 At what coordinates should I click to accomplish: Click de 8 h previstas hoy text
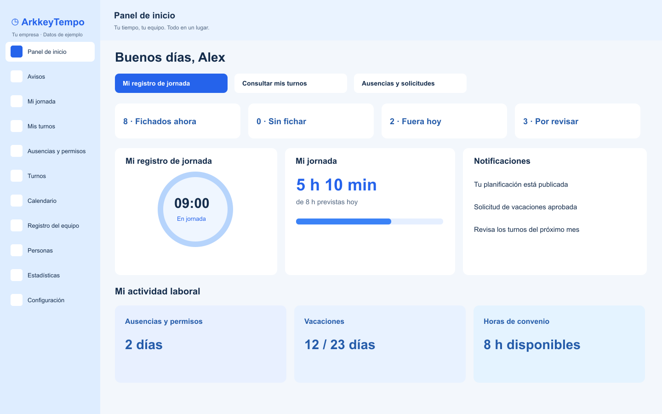coord(327,202)
